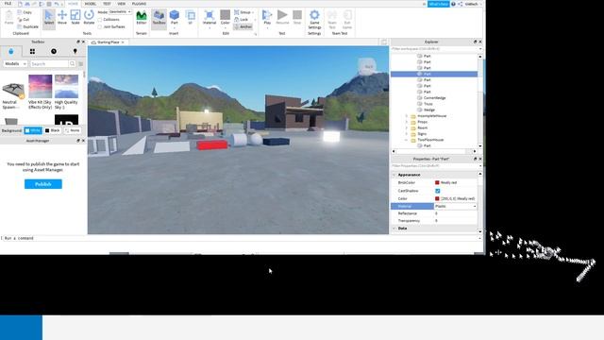Open the Material Plastic dropdown in Properties
The height and width of the screenshot is (340, 604).
(x=456, y=206)
